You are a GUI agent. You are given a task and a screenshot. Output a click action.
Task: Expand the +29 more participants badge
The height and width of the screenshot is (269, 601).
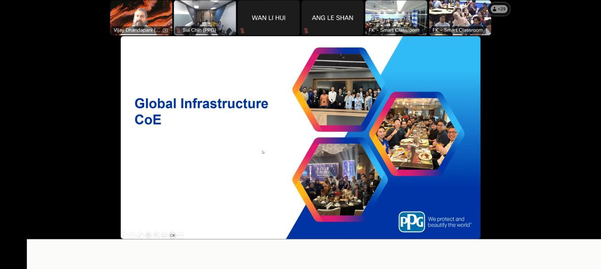499,9
